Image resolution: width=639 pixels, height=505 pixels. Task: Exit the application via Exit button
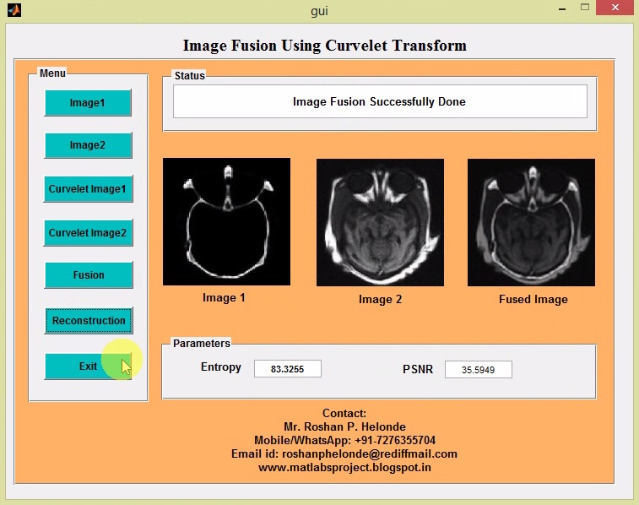click(x=88, y=366)
